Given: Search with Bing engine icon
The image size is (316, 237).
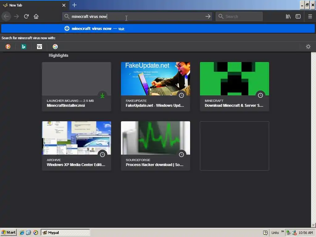Looking at the screenshot, I should [x=23, y=47].
